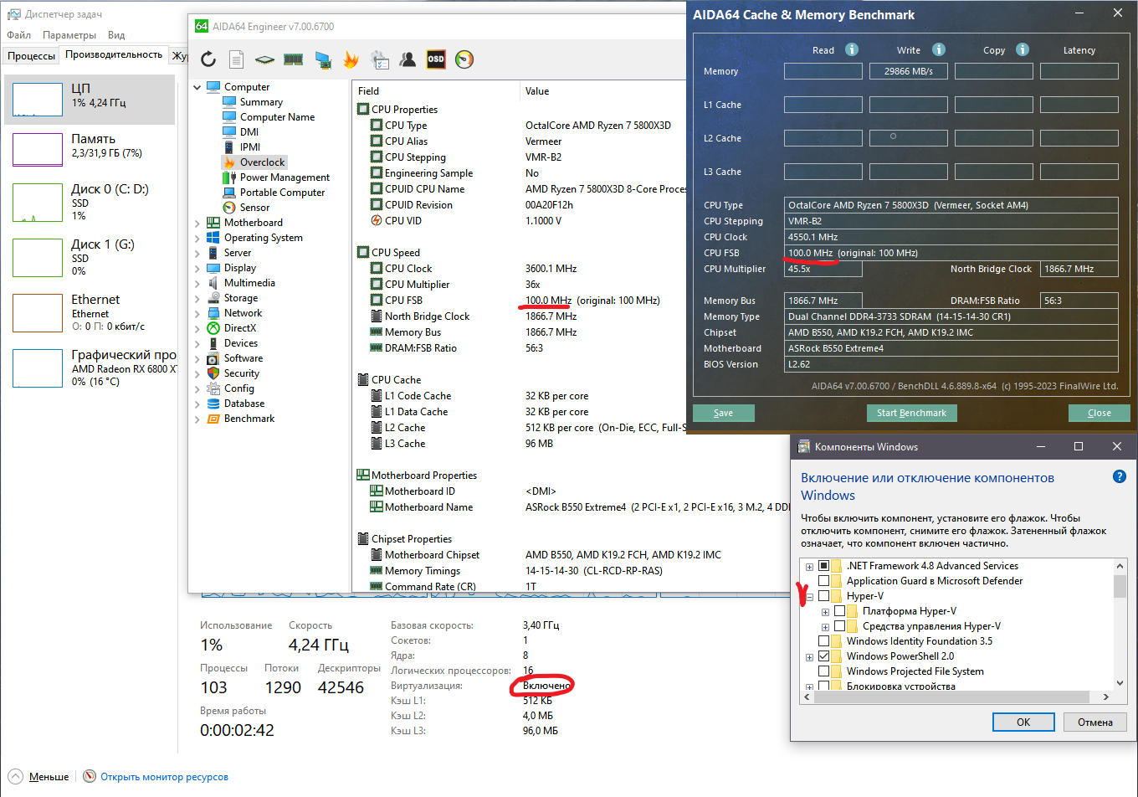Expand the Платформа Hyper-V node
Image resolution: width=1138 pixels, height=797 pixels.
pyautogui.click(x=825, y=612)
